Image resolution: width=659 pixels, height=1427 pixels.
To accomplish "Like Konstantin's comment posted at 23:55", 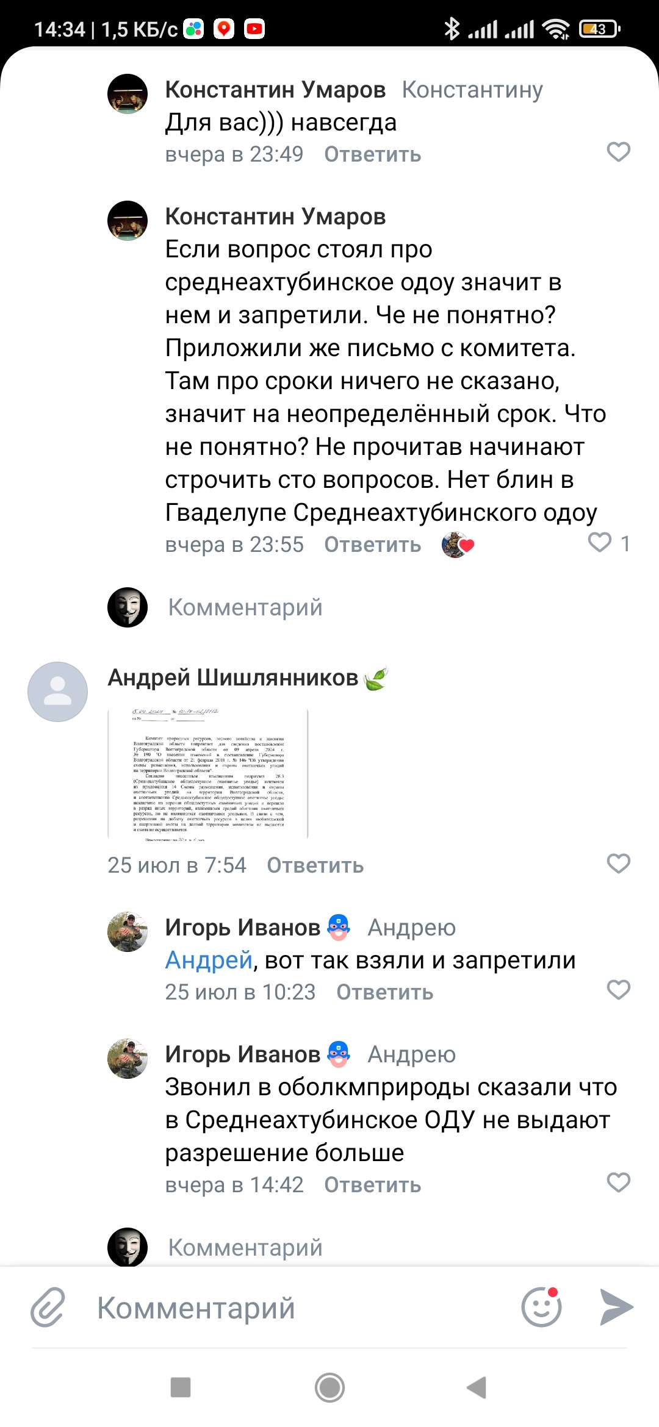I will point(600,542).
